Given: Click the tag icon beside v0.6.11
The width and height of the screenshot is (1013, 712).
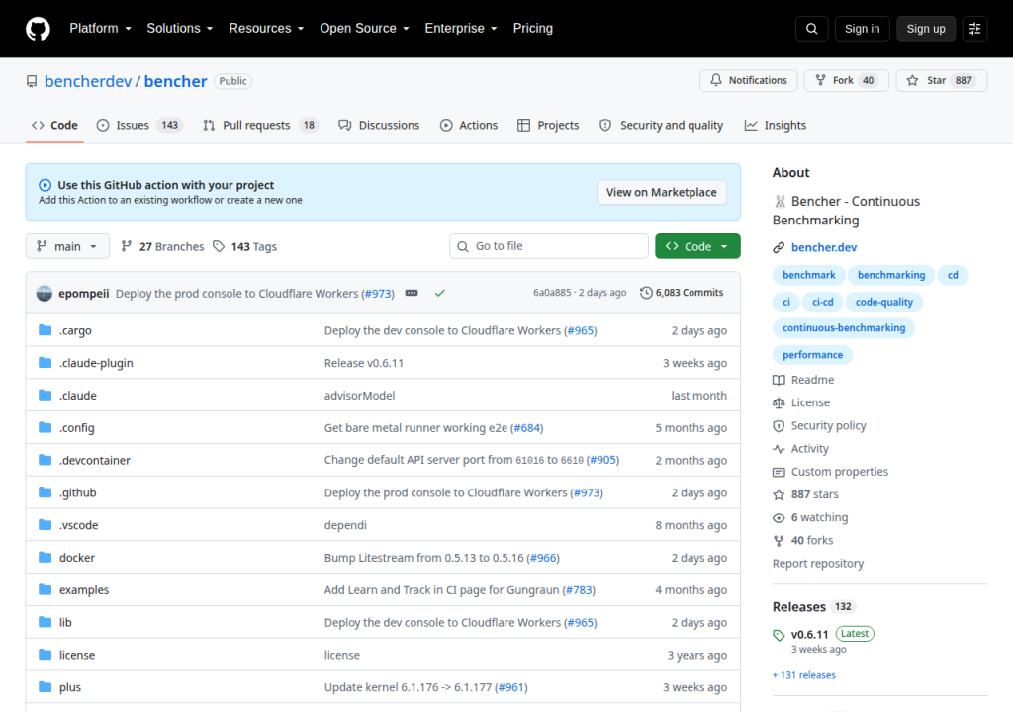Looking at the screenshot, I should click(779, 635).
